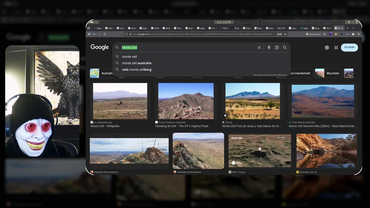Switch to the 2+5 tab
The height and width of the screenshot is (208, 370).
pyautogui.click(x=212, y=28)
